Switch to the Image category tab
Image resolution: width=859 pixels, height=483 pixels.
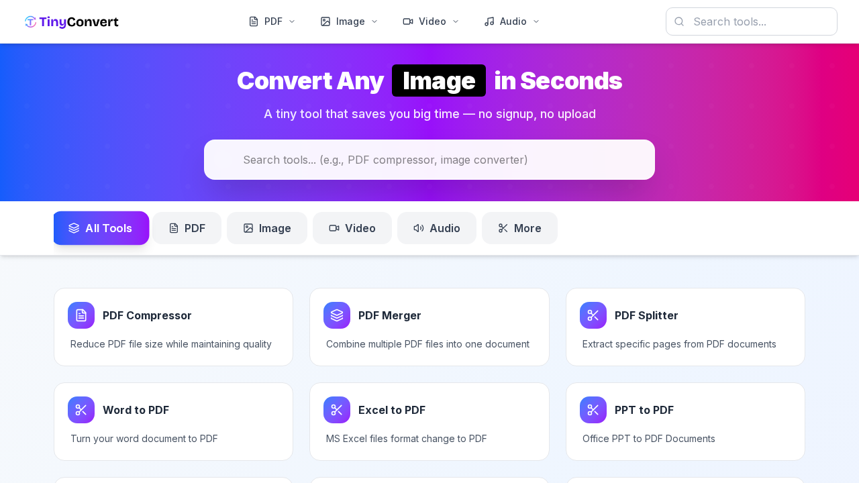tap(266, 228)
